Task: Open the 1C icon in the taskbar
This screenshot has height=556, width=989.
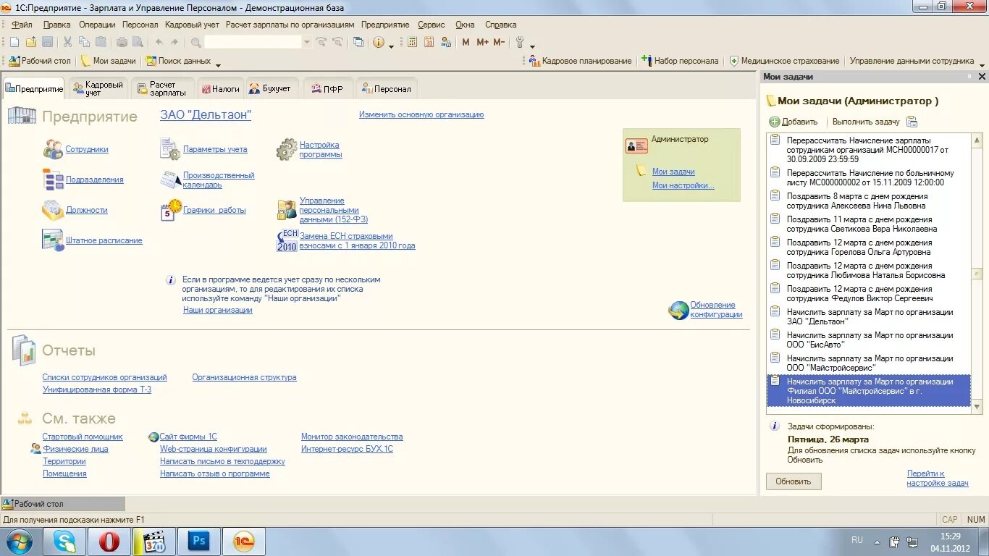Action: click(x=244, y=541)
